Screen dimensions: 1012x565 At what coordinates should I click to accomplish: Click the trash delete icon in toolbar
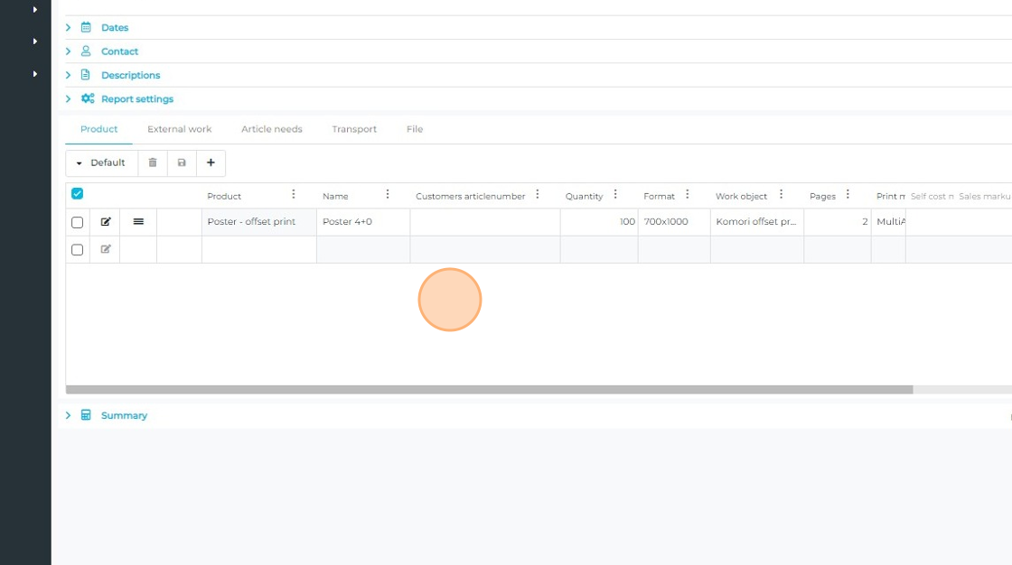pos(153,163)
